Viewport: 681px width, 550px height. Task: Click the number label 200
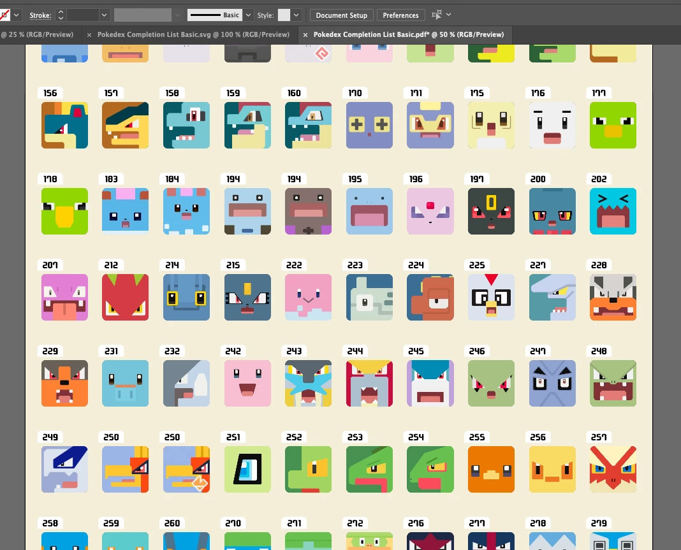(538, 179)
